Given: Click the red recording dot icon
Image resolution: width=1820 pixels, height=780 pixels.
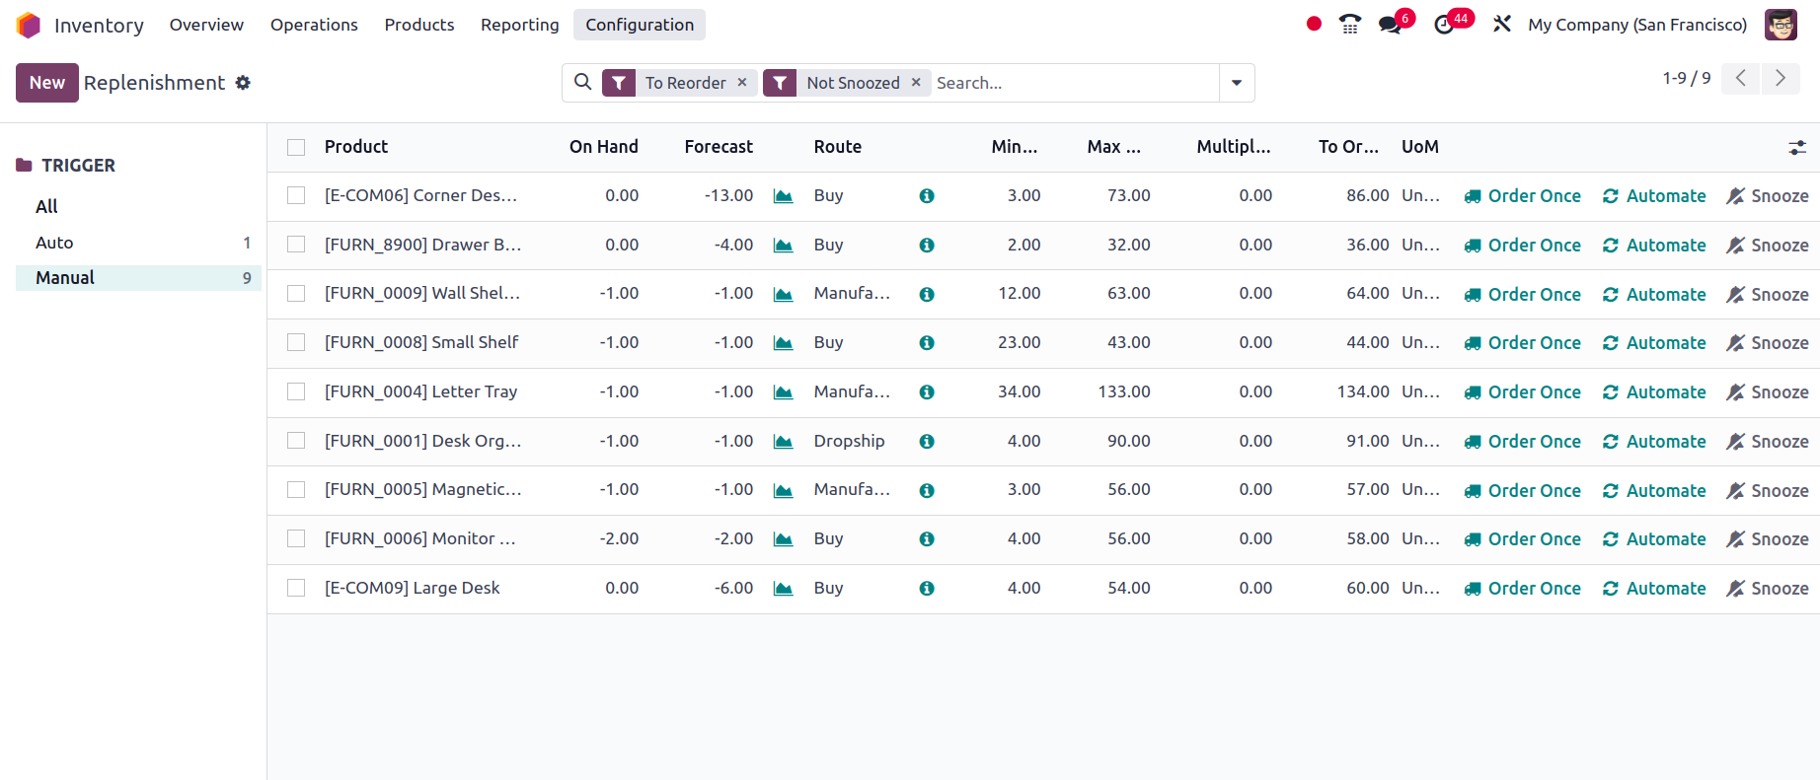Looking at the screenshot, I should (x=1313, y=25).
